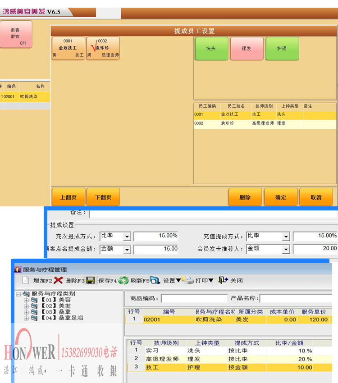Click the green recycle 刷新F5 icon

pyautogui.click(x=123, y=280)
